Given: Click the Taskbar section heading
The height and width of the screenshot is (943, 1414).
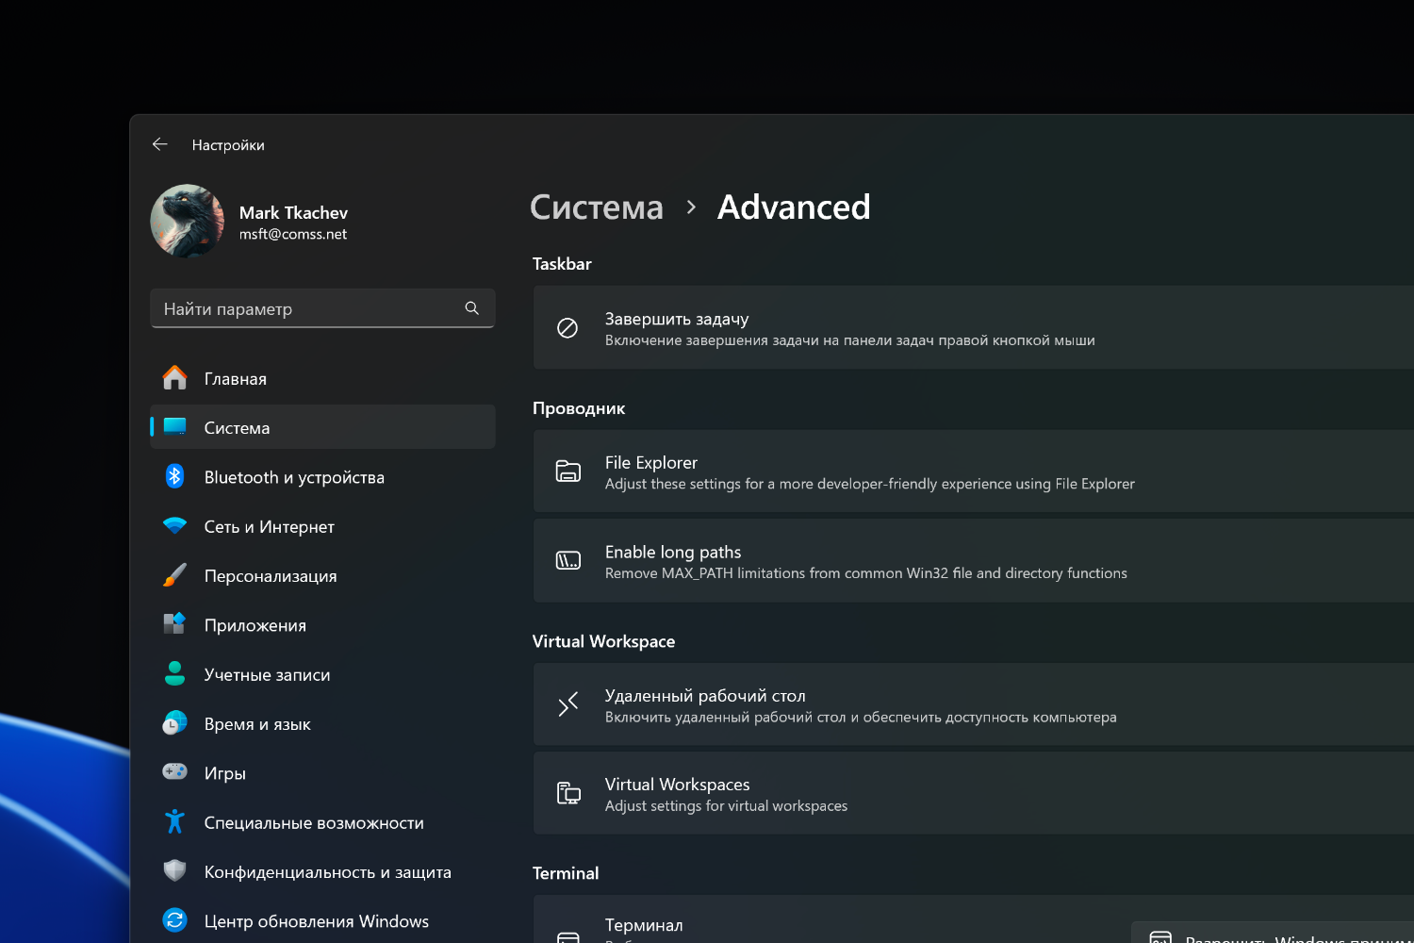Looking at the screenshot, I should click(562, 264).
